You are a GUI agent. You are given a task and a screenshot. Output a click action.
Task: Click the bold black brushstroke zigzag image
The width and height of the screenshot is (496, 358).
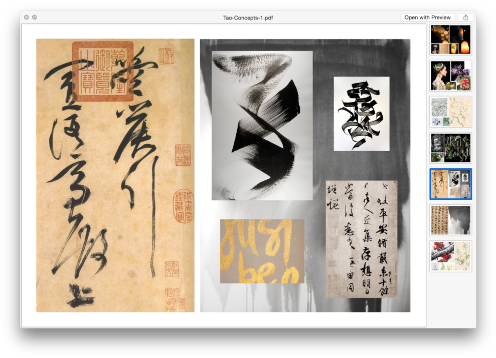point(262,126)
